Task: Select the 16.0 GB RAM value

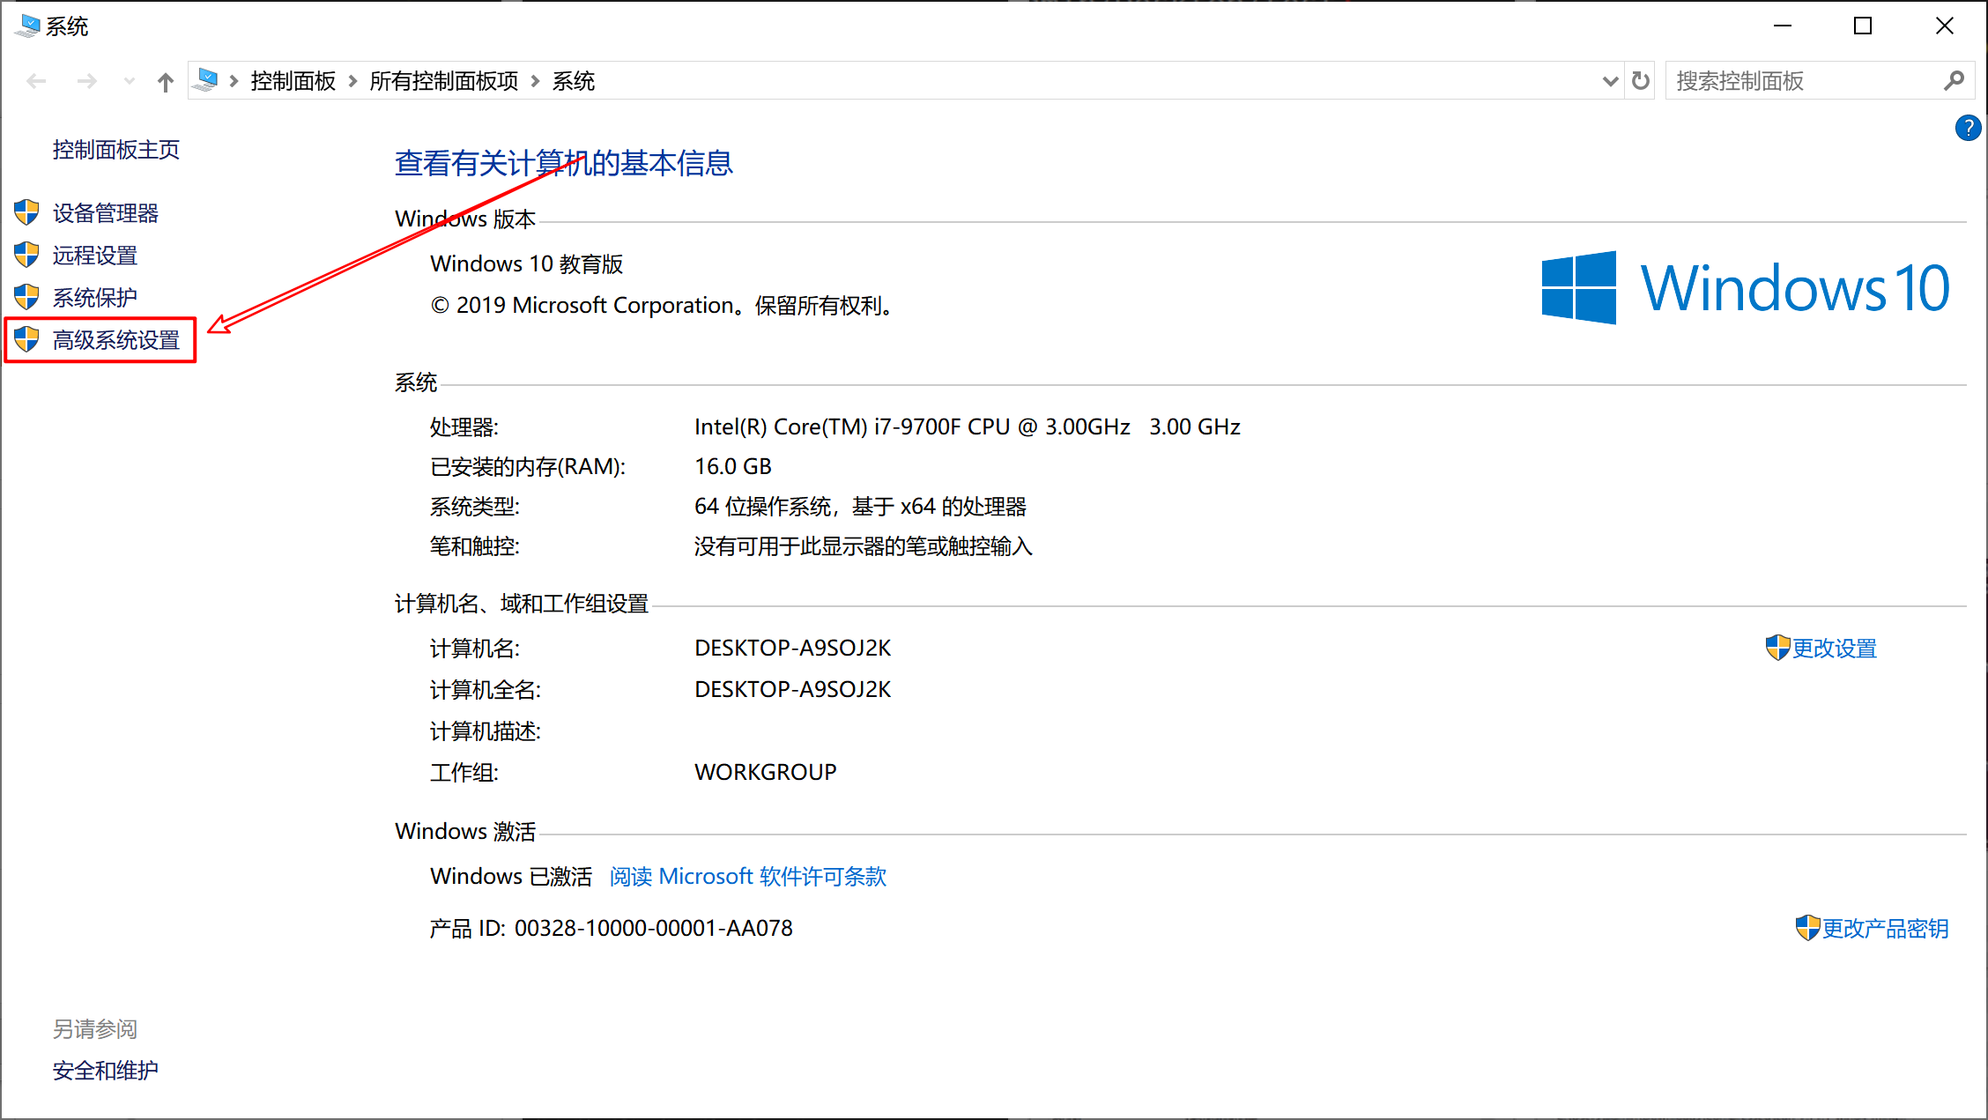Action: tap(733, 467)
